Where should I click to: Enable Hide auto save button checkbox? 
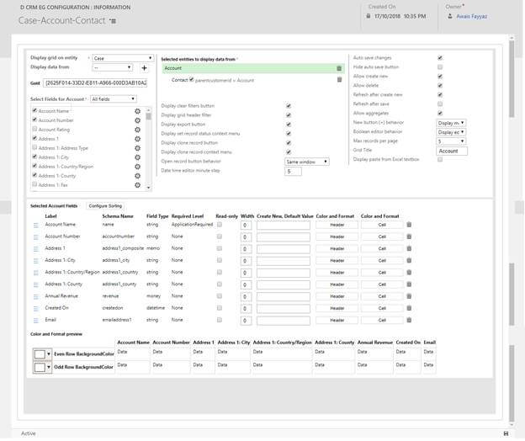point(440,67)
